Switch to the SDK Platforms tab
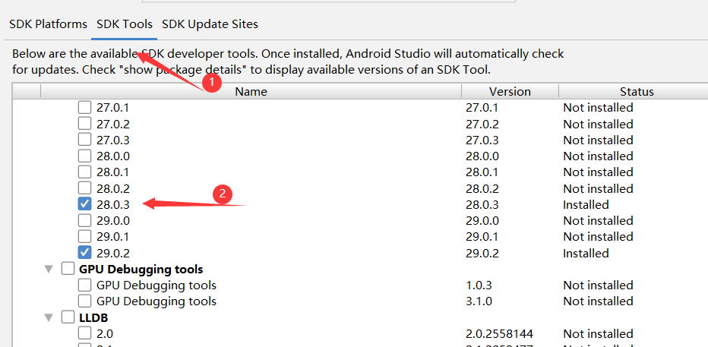This screenshot has height=347, width=708. (48, 24)
